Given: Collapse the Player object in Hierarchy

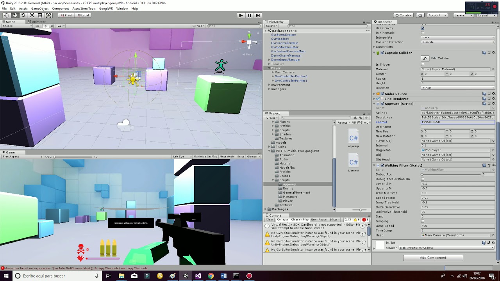Looking at the screenshot, I should point(269,68).
